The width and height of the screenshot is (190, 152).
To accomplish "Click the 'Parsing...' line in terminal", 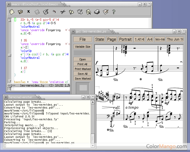I will 12,122.
